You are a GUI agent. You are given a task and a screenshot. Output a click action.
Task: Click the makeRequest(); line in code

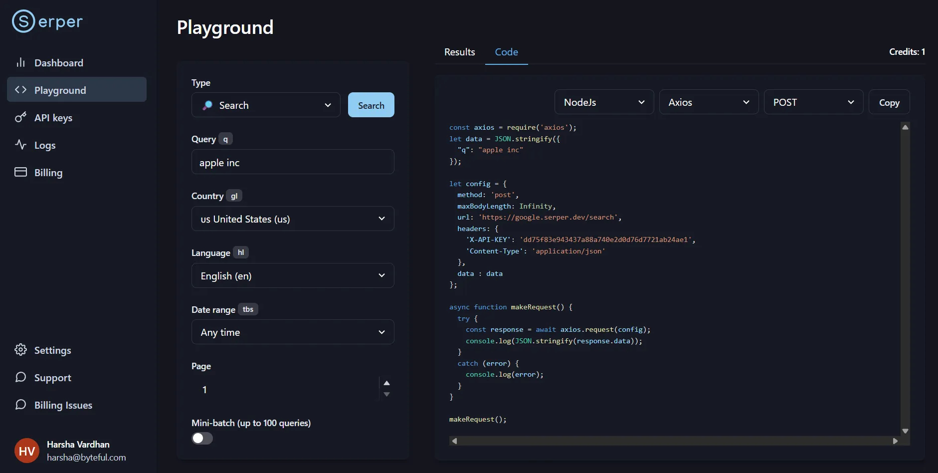tap(478, 419)
